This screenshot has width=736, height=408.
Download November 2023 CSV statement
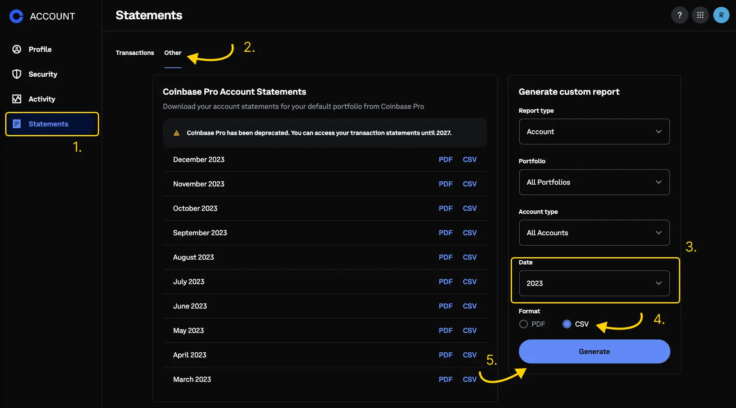(x=469, y=184)
